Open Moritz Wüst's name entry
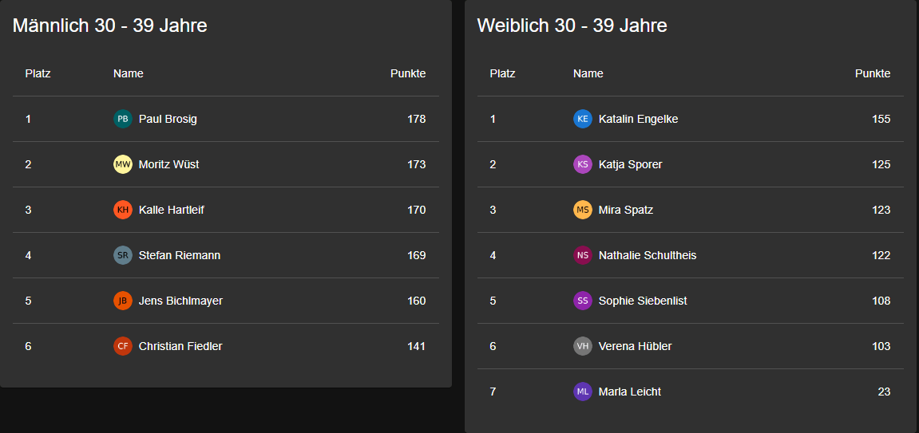The width and height of the screenshot is (919, 433). (x=168, y=164)
